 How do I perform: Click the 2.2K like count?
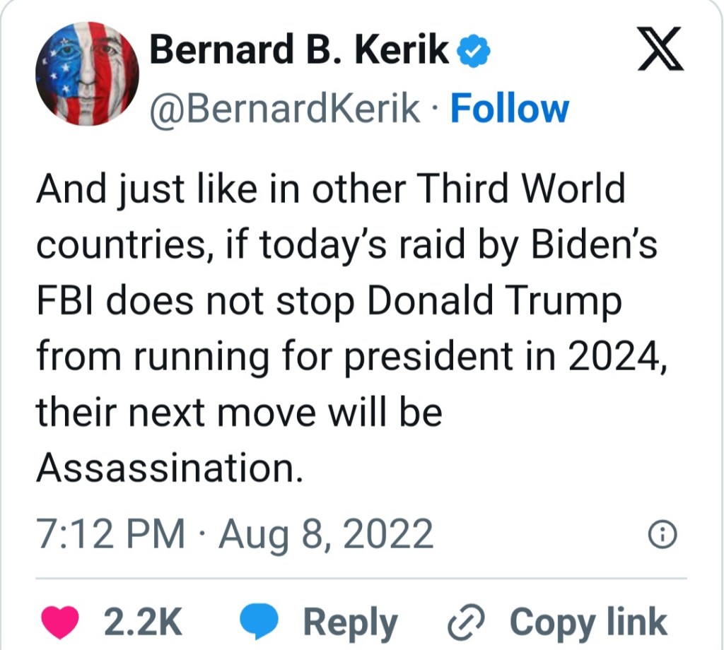(143, 623)
